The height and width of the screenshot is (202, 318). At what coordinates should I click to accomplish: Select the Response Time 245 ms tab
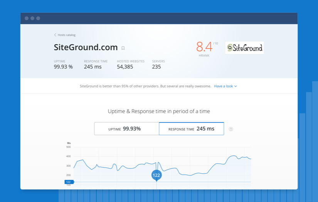[192, 129]
